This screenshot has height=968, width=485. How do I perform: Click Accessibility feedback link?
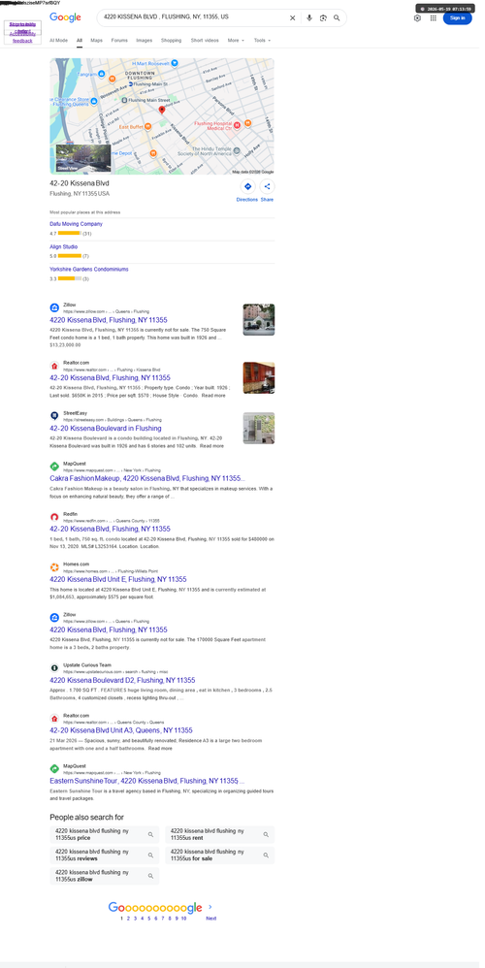[x=22, y=38]
